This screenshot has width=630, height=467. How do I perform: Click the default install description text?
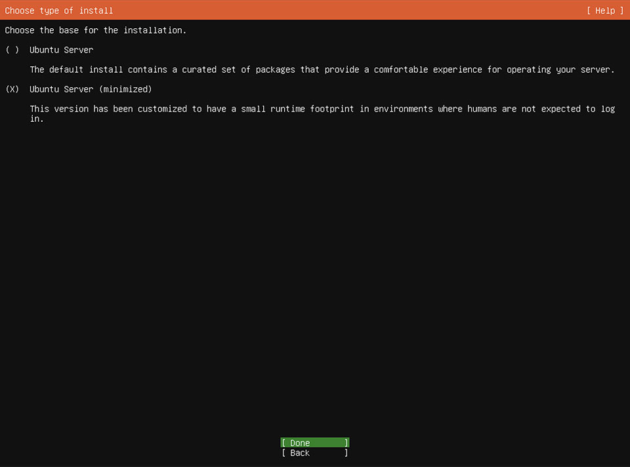(322, 69)
